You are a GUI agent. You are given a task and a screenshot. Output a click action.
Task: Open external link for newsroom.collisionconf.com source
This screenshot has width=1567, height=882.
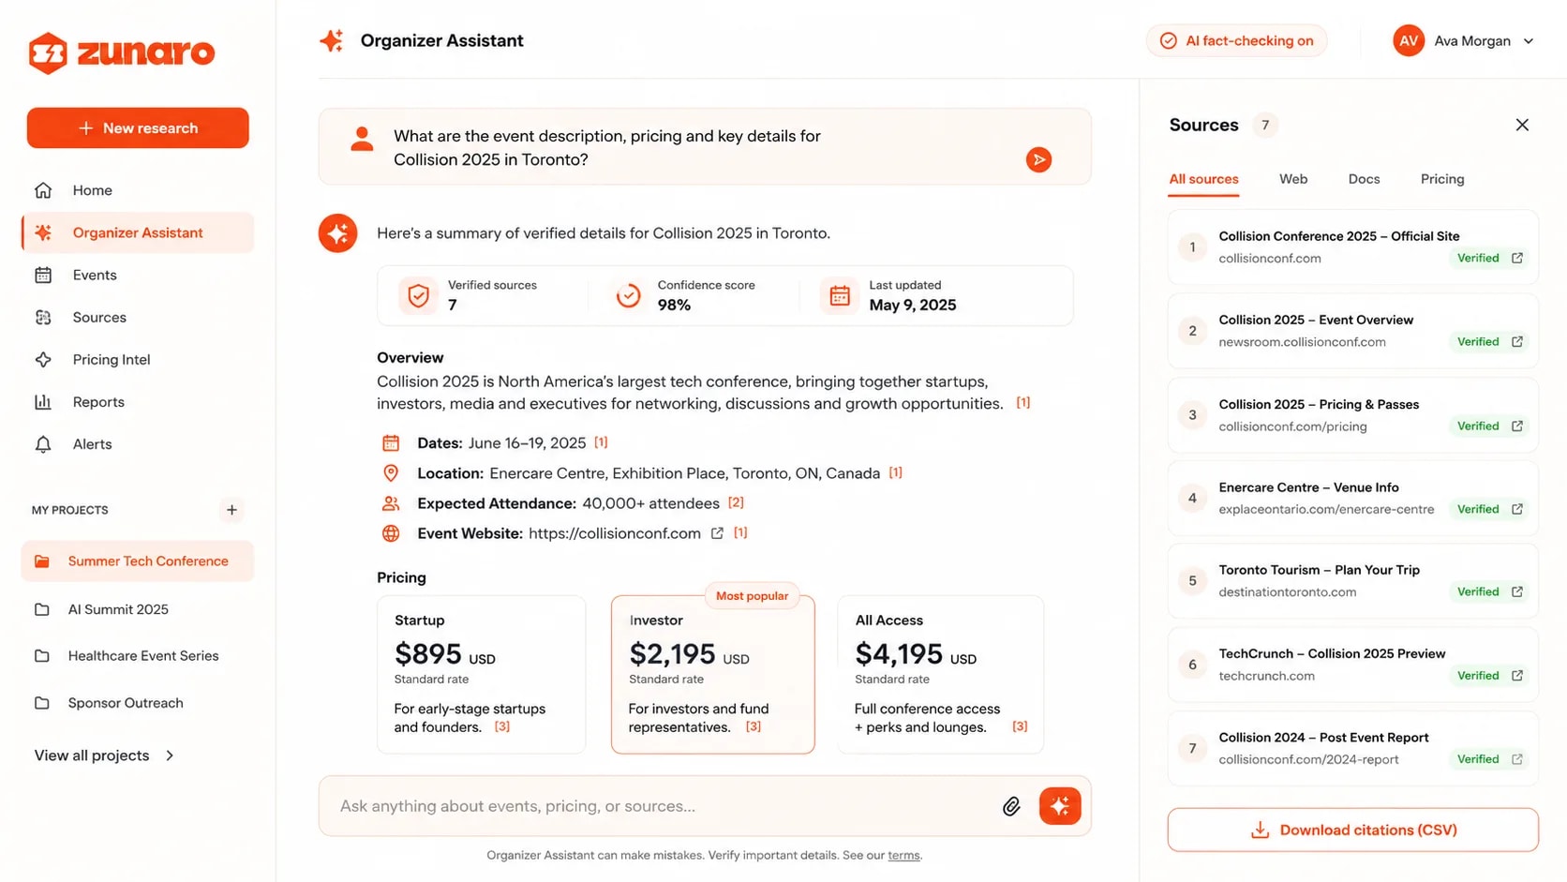point(1517,341)
